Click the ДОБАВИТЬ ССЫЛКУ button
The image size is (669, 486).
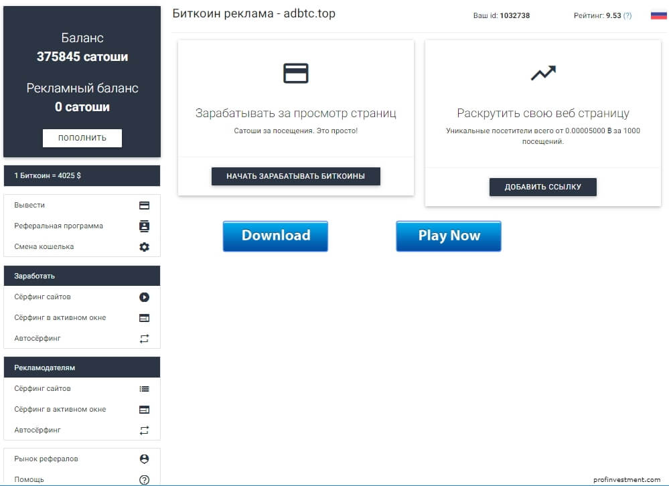(x=542, y=187)
